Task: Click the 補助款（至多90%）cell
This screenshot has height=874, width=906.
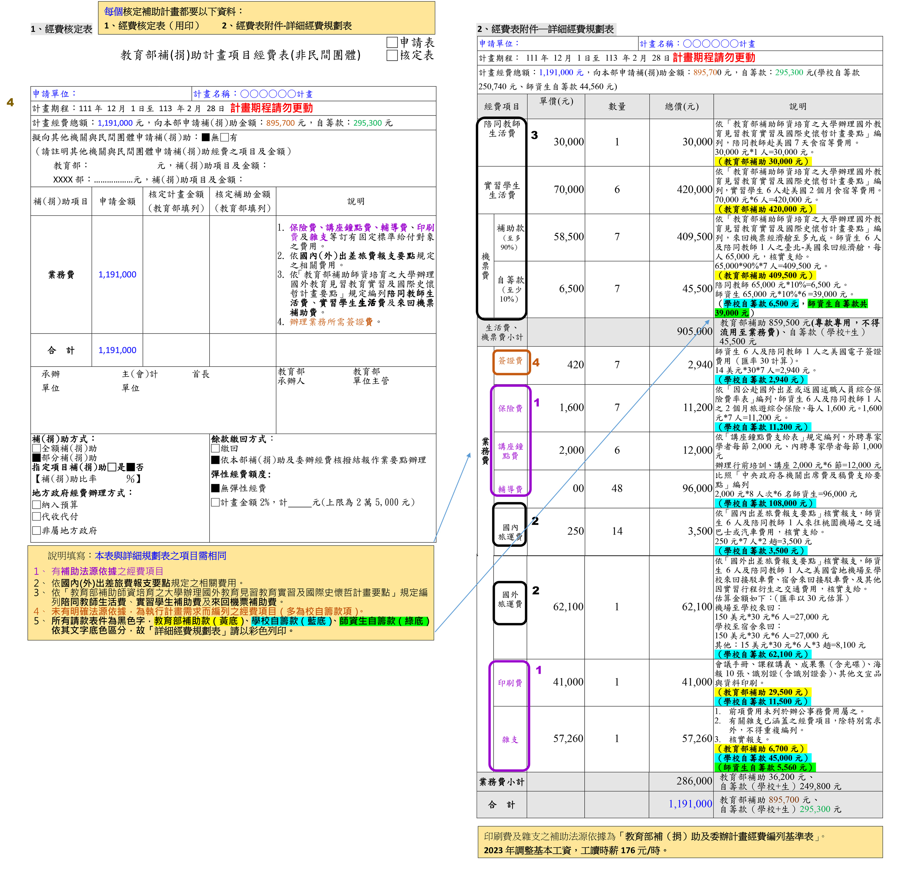Action: (510, 237)
